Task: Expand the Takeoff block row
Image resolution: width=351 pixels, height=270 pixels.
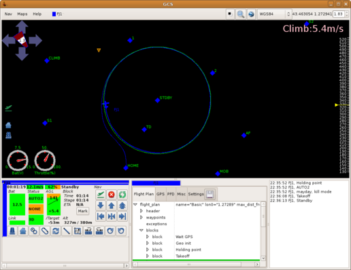Action: pyautogui.click(x=148, y=256)
